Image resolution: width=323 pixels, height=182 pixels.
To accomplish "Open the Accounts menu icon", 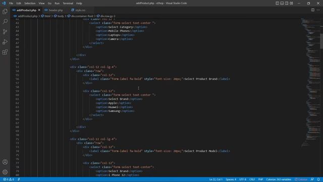I will (5, 162).
